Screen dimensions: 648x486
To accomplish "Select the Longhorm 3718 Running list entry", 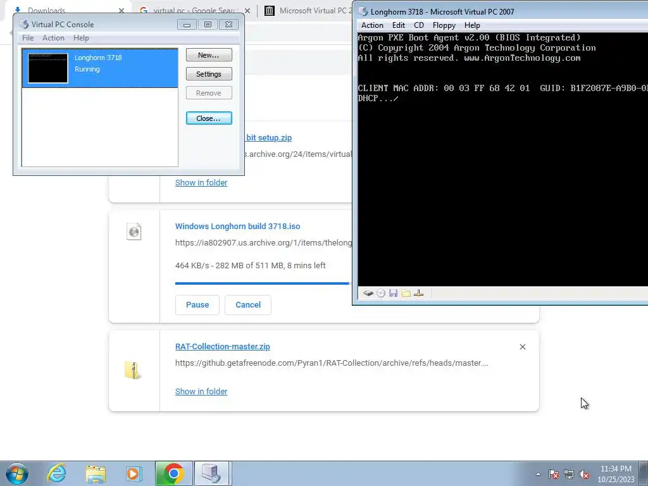I will click(100, 68).
